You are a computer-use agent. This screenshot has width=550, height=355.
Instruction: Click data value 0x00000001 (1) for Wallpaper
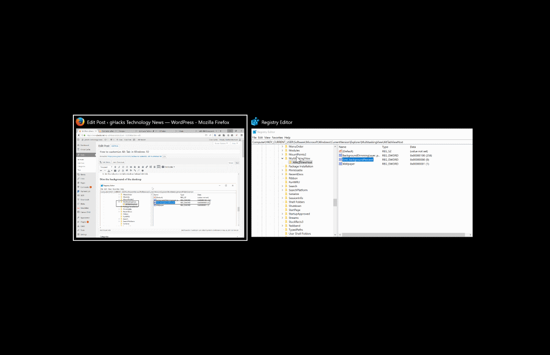[x=419, y=164]
